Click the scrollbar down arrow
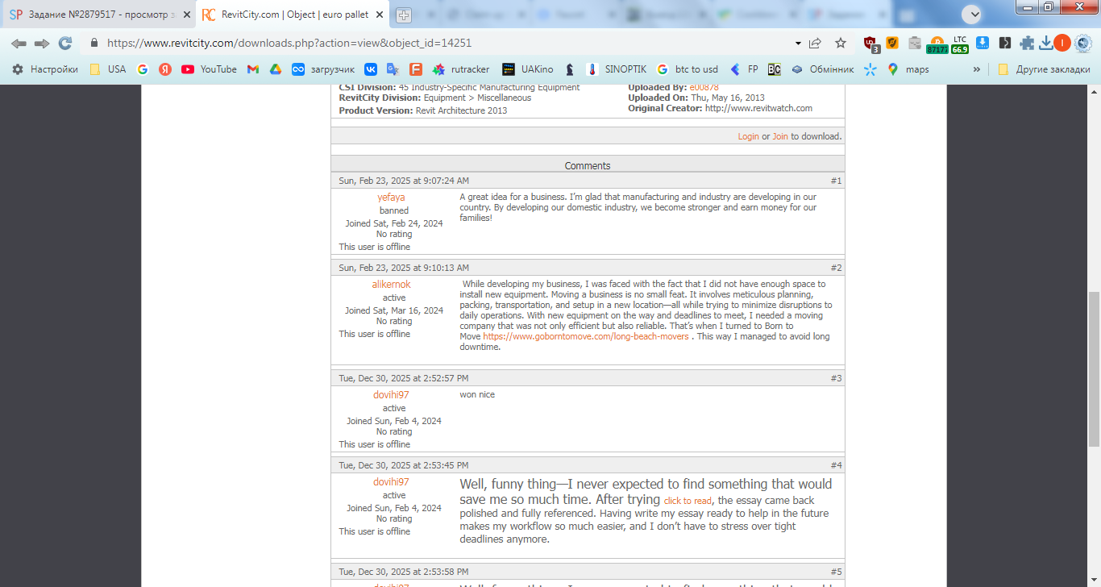 point(1094,580)
